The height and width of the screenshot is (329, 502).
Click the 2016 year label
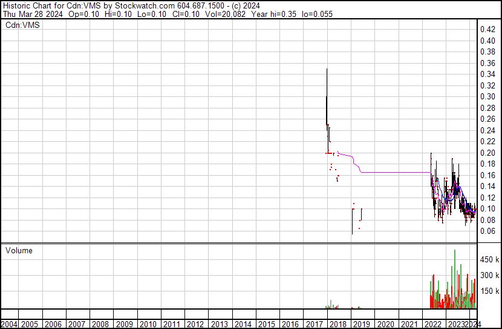coord(290,324)
